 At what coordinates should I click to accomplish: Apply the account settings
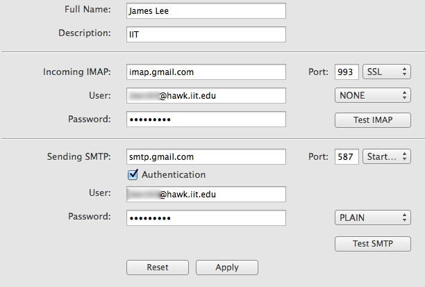227,268
